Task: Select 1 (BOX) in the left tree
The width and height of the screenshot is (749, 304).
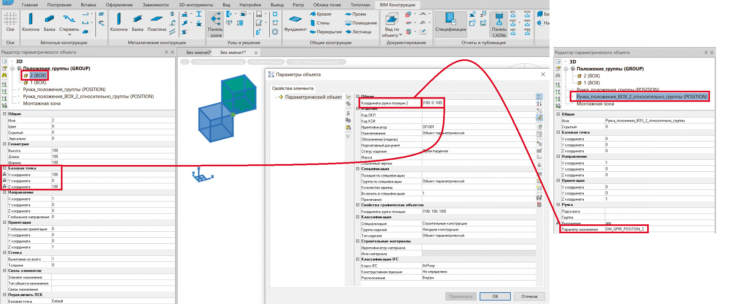Action: point(38,83)
